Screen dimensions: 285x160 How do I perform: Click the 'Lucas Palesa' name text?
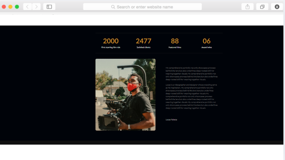coord(171,120)
